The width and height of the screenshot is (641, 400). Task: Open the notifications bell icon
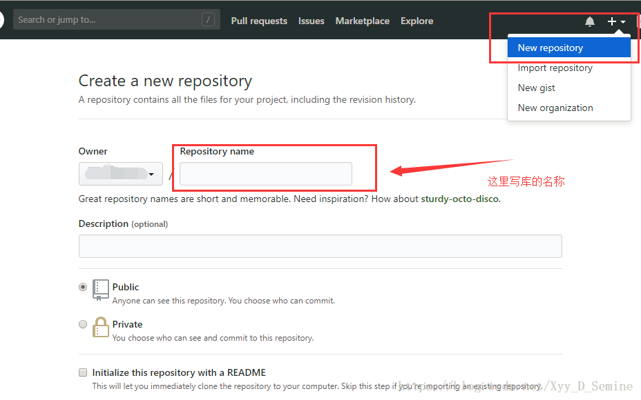[x=589, y=21]
